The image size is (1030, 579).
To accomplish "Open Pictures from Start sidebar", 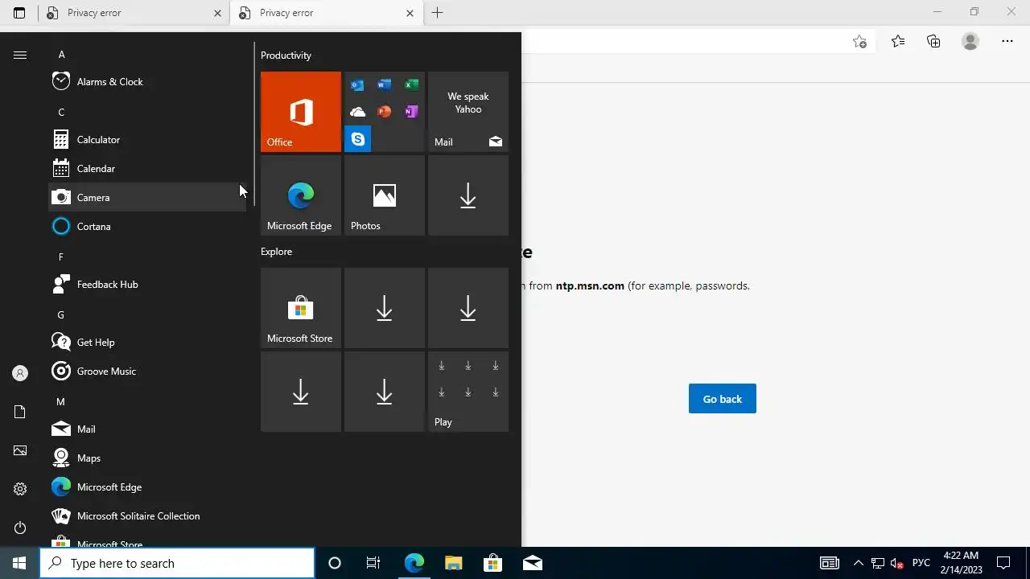I will tap(20, 450).
